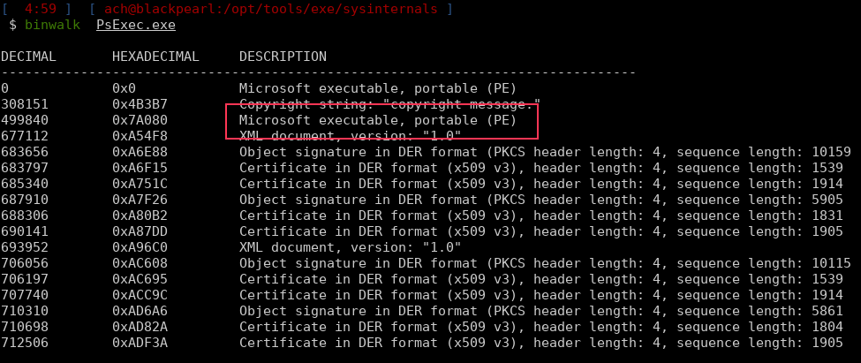The image size is (861, 363).
Task: Click the decimal offset 499840
Action: tap(25, 120)
